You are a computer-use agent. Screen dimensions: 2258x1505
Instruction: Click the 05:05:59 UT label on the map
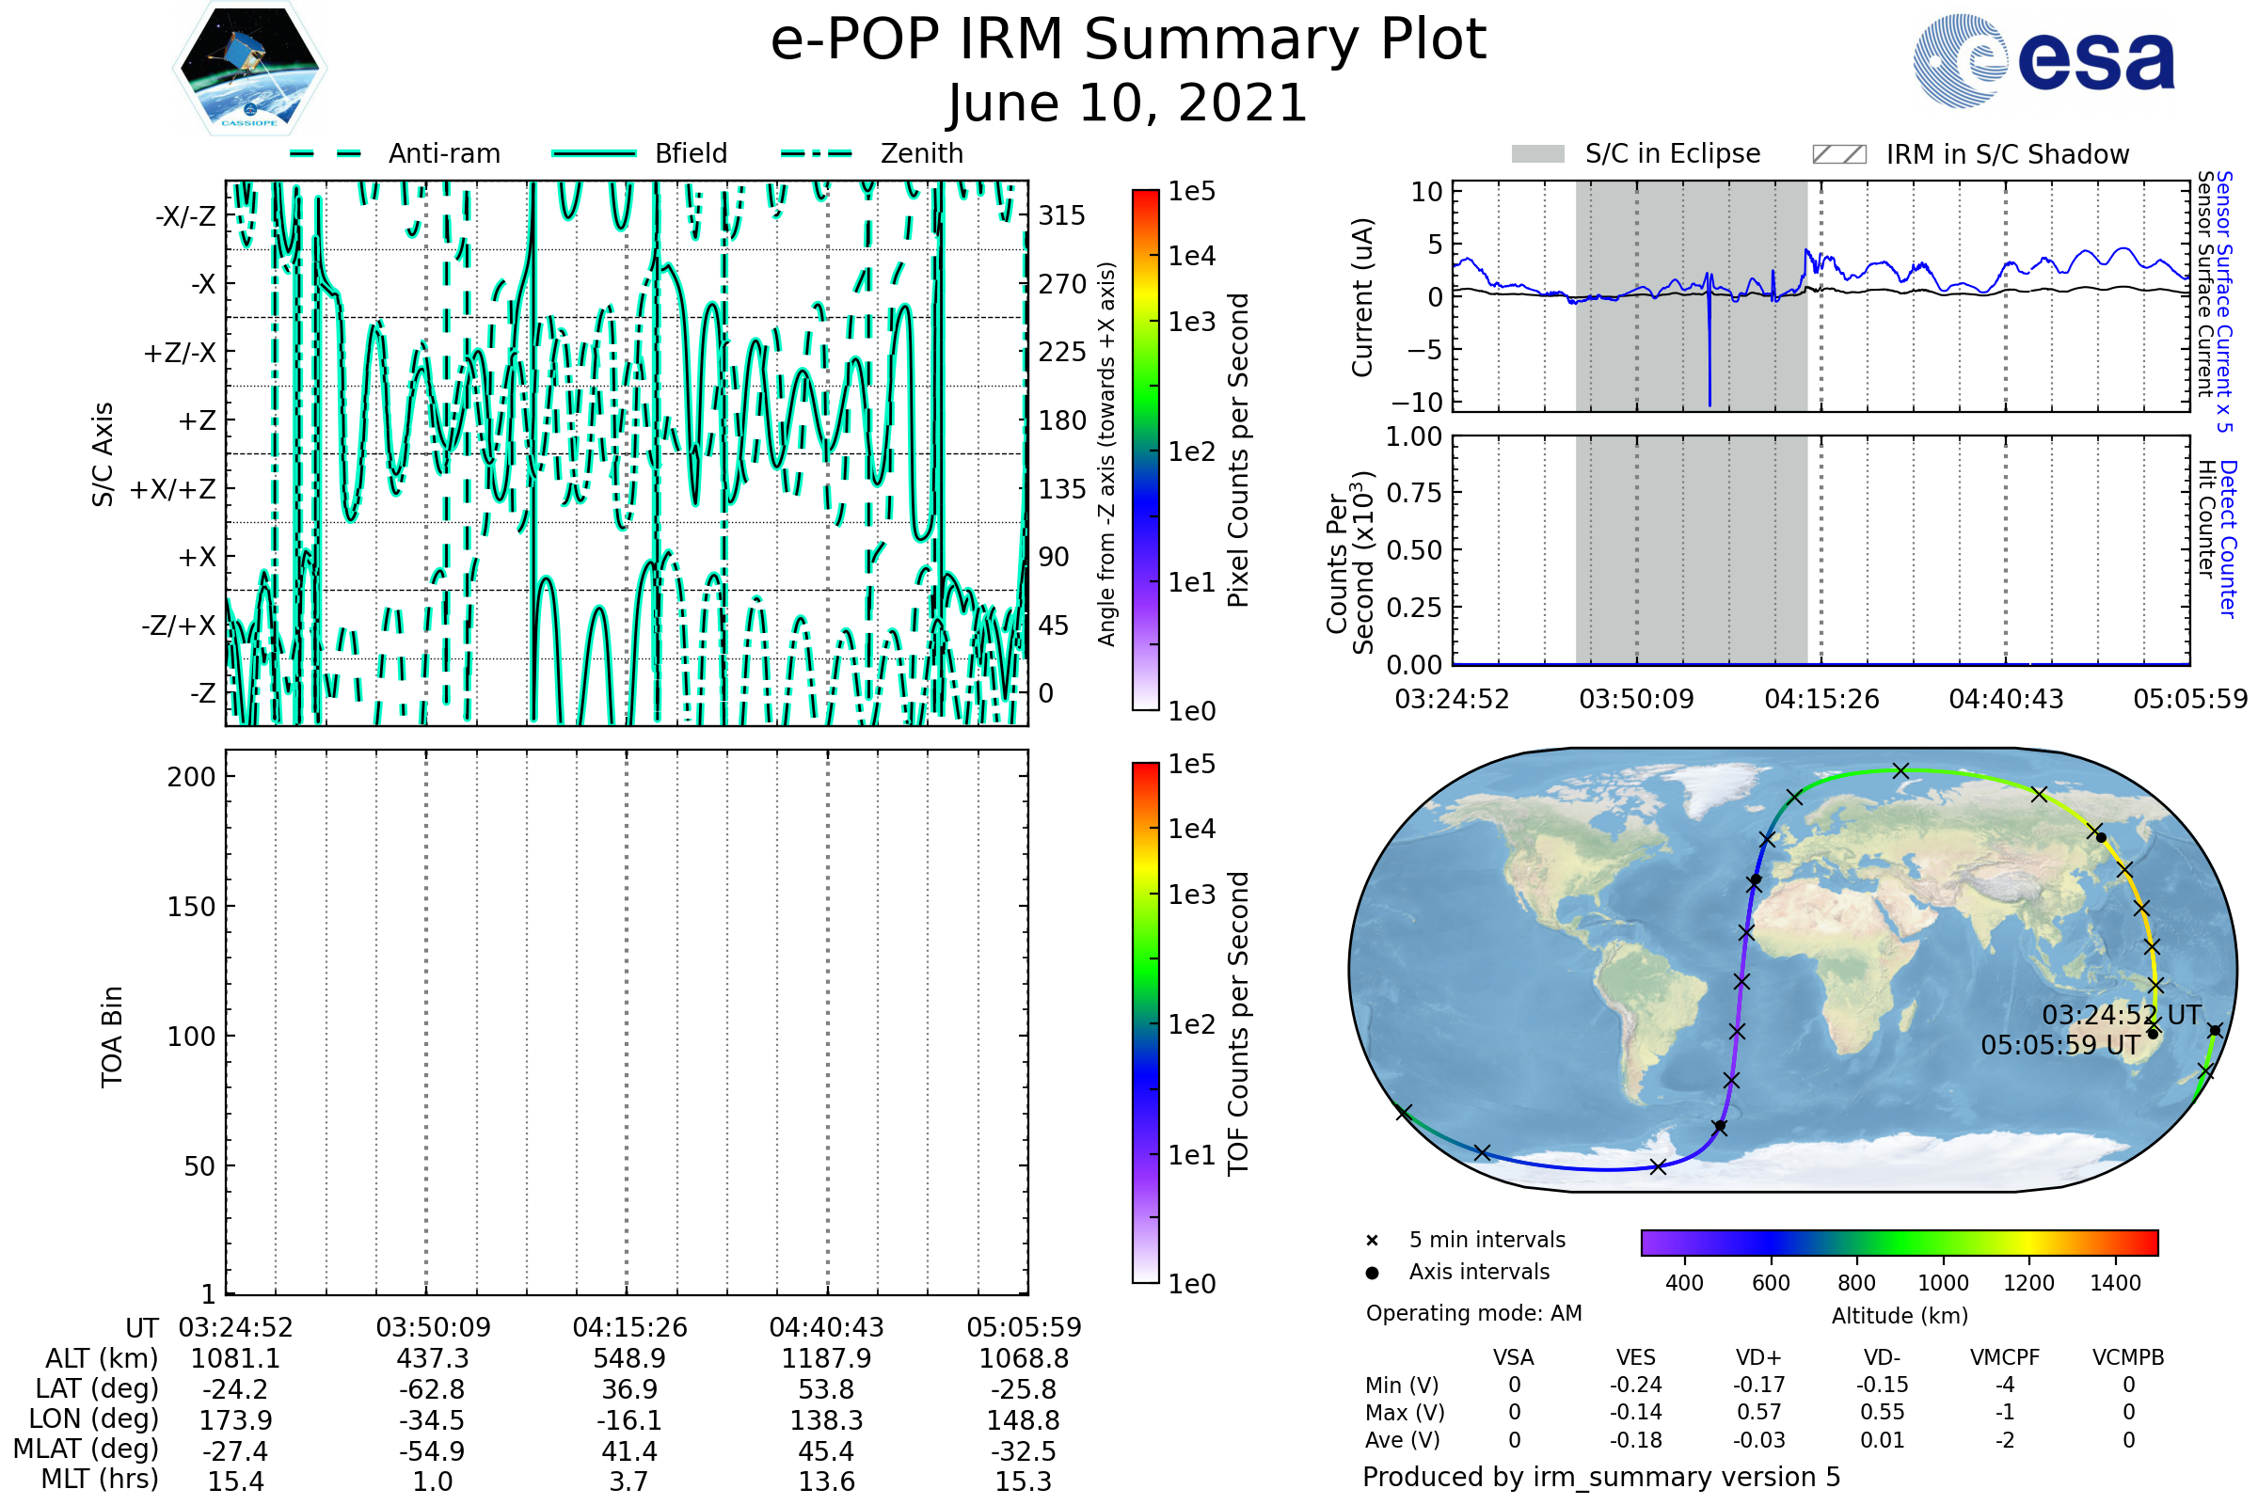2060,1045
